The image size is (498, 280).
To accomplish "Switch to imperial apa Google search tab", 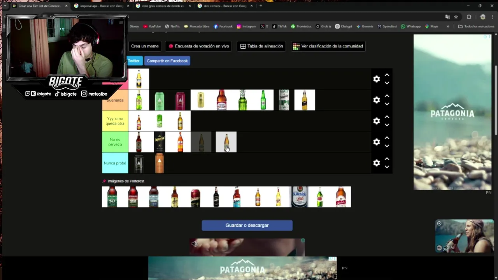I will (x=101, y=6).
